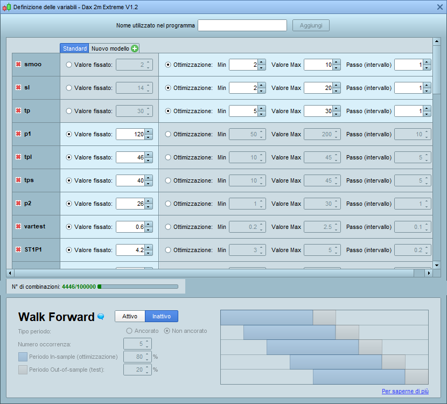Enable Ottimizzazione radio for vartest
Image resolution: width=447 pixels, height=404 pixels.
coord(168,227)
